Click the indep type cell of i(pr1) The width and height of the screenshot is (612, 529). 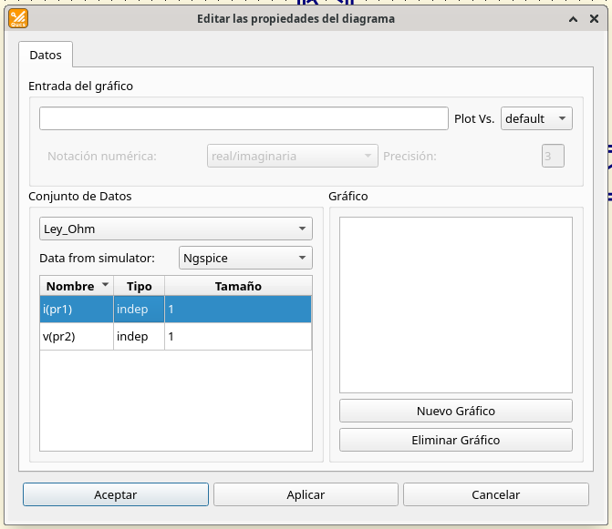pos(139,310)
